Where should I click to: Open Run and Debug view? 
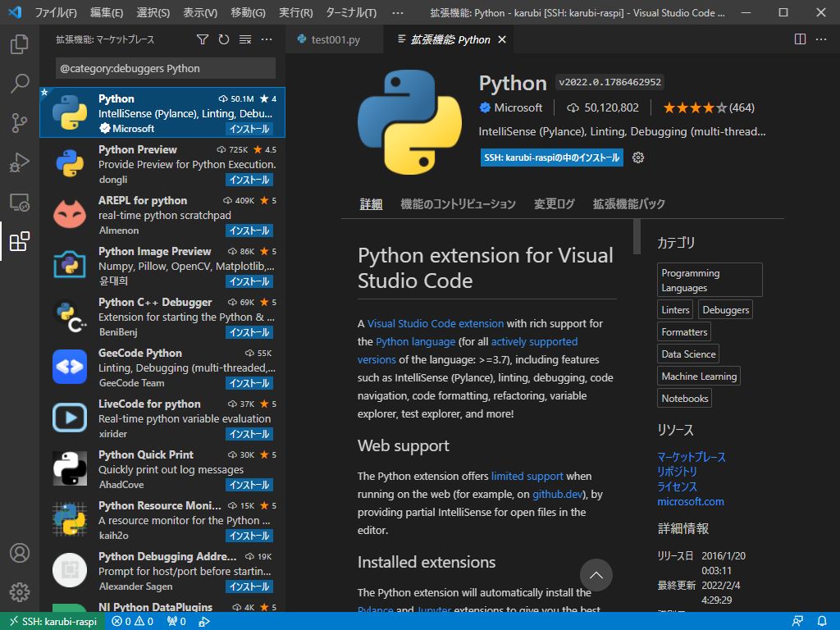pyautogui.click(x=20, y=162)
